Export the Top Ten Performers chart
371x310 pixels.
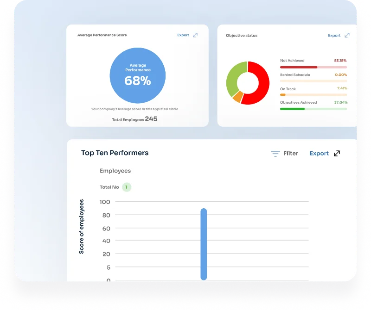pyautogui.click(x=319, y=154)
